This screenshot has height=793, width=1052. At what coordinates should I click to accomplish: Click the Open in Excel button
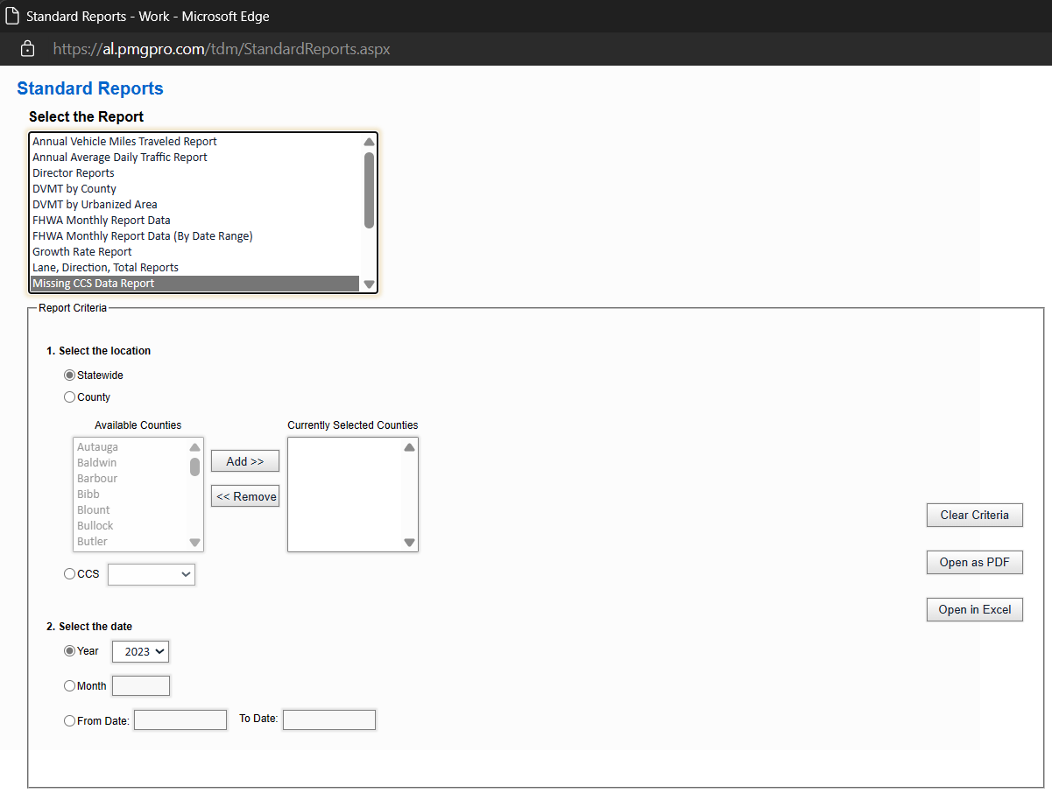click(975, 609)
